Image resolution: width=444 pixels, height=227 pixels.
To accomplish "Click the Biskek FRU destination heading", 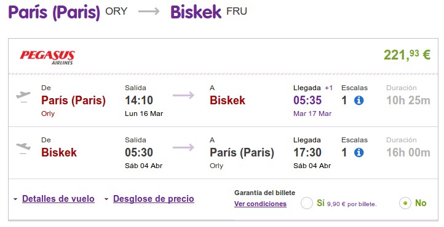I will [x=208, y=12].
